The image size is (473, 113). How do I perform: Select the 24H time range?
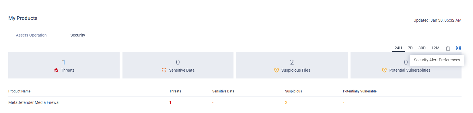(x=398, y=48)
